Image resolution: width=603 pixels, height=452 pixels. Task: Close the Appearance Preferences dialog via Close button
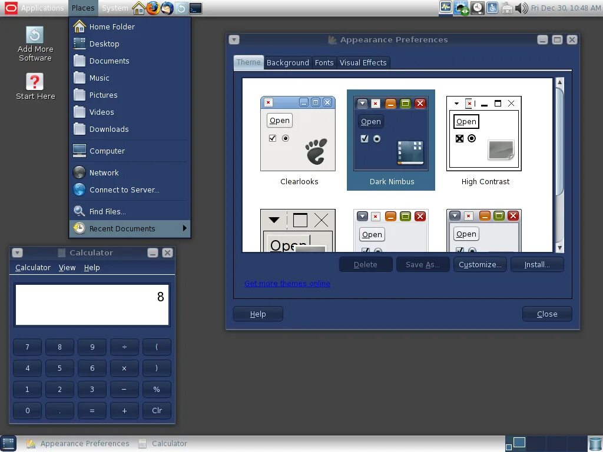click(x=547, y=314)
